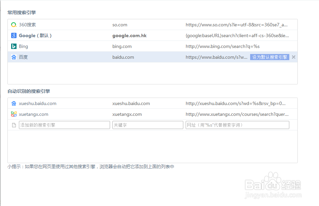
Task: Select the Google (默认) engine name
Action: click(x=35, y=35)
